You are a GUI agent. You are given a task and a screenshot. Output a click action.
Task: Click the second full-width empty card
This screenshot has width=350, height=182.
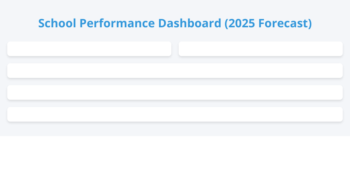pyautogui.click(x=175, y=92)
